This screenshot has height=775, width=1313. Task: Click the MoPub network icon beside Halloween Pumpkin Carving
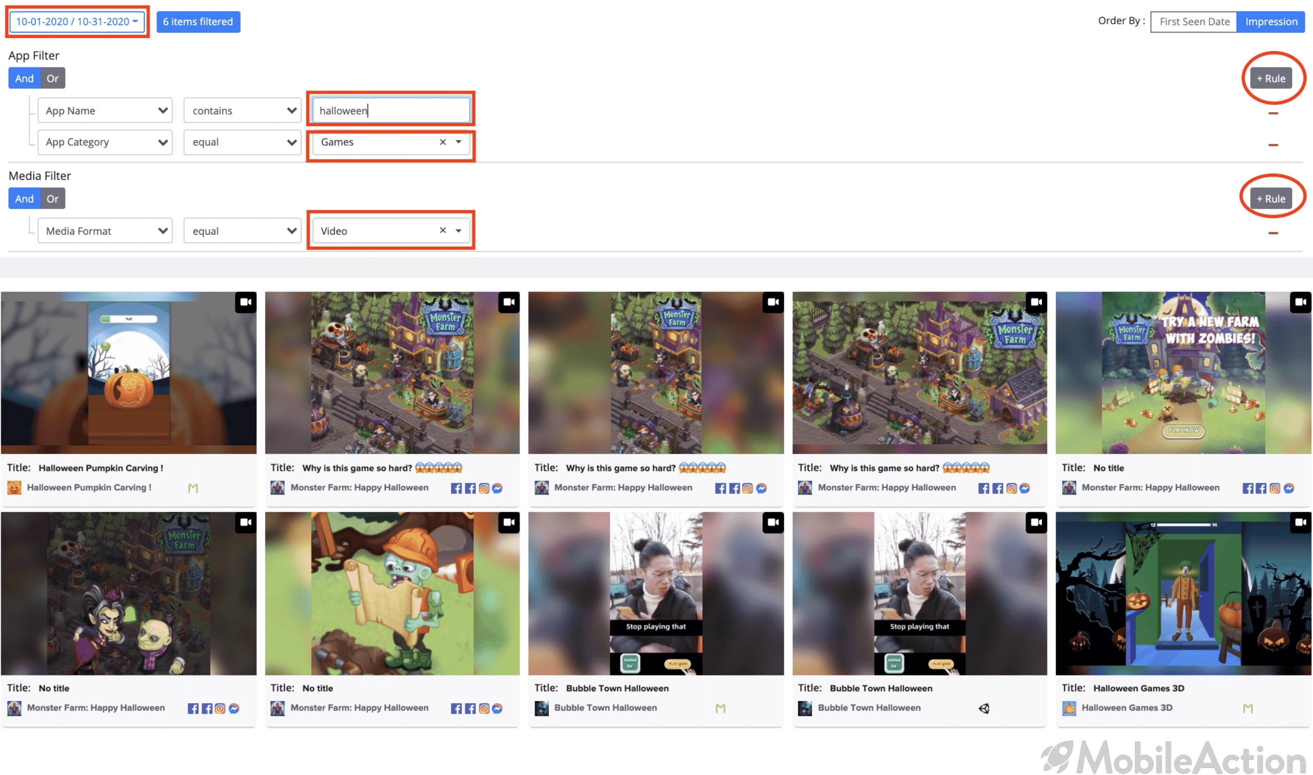click(193, 488)
